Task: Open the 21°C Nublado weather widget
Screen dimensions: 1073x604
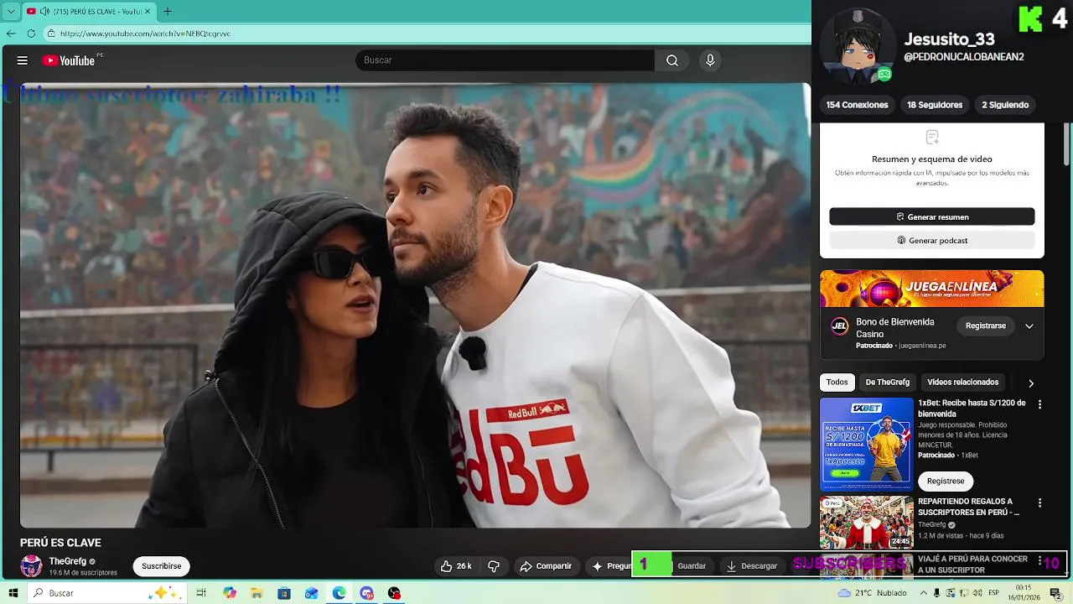Action: [872, 593]
